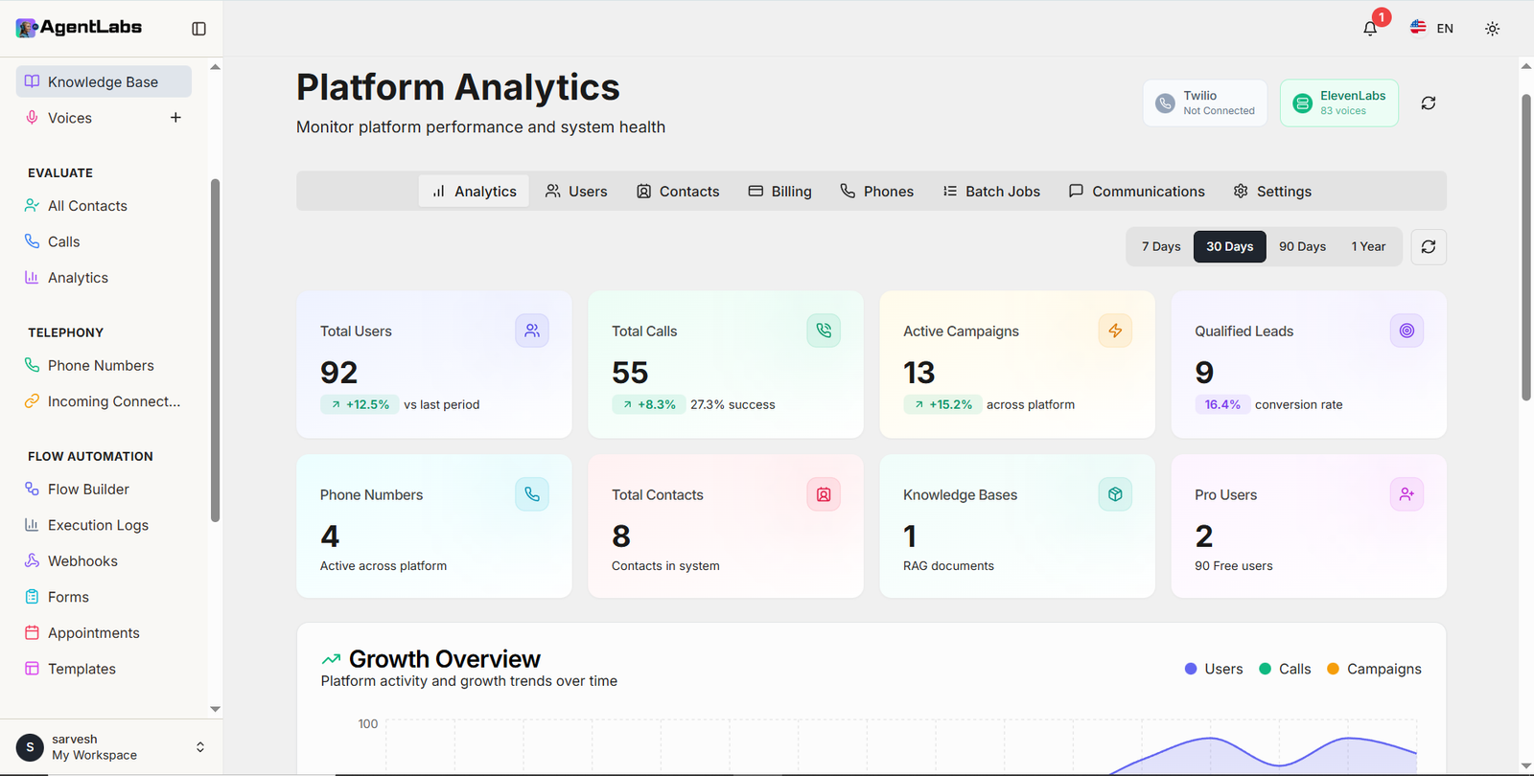Refresh integrations icon beside ElevenLabs
Image resolution: width=1534 pixels, height=776 pixels.
(1429, 103)
